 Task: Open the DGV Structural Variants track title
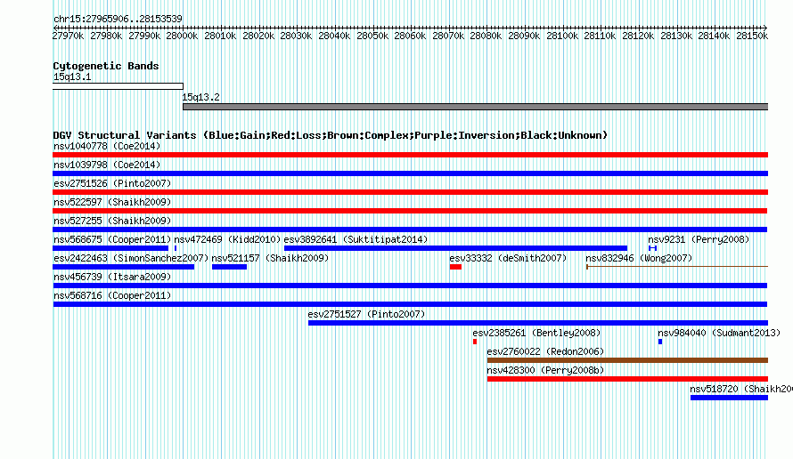point(331,135)
